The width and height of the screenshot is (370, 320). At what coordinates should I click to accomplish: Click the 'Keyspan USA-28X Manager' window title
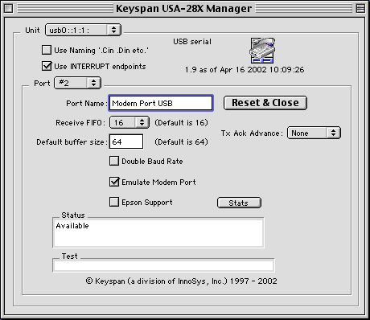pos(184,9)
